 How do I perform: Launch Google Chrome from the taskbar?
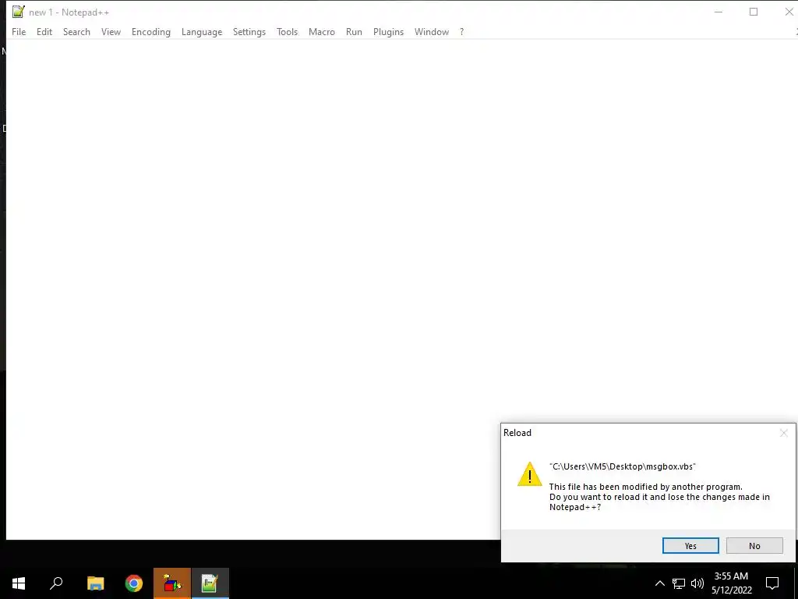[x=134, y=583]
